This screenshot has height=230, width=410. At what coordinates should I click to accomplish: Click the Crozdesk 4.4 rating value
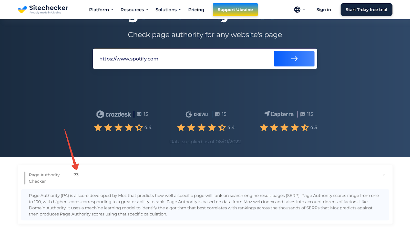(148, 128)
